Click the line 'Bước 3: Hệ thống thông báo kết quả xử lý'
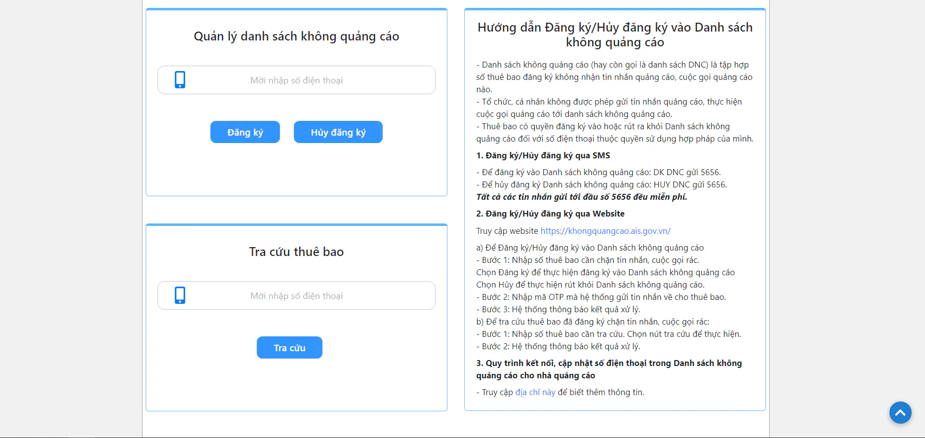Screen dimensions: 925x438 coord(558,309)
